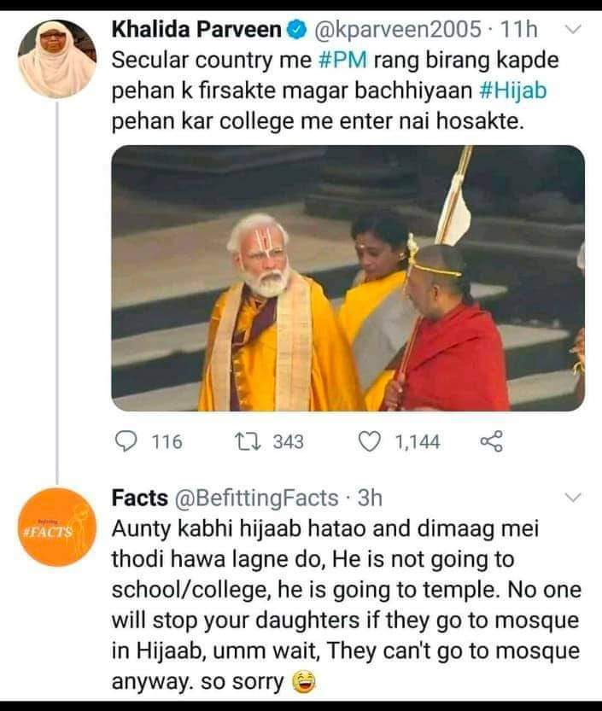Image resolution: width=602 pixels, height=711 pixels.
Task: Expand options chevron on Khalida's tweet
Action: click(x=574, y=30)
